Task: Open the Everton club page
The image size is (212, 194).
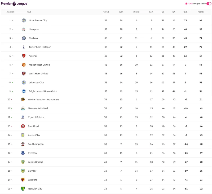Action: point(32,153)
